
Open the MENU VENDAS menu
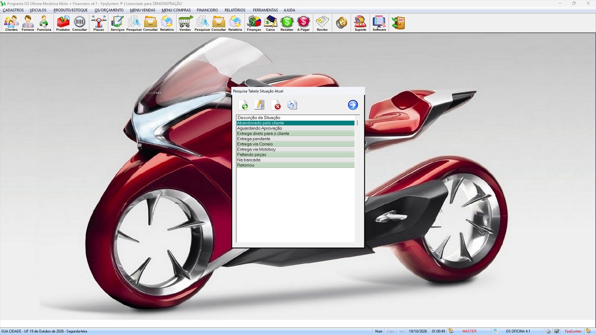click(143, 10)
